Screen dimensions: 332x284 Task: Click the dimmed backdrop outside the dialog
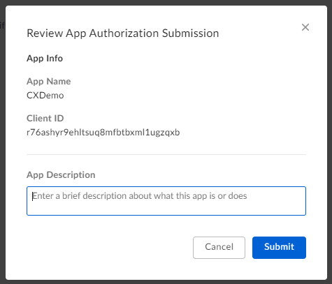[x=2, y=140]
